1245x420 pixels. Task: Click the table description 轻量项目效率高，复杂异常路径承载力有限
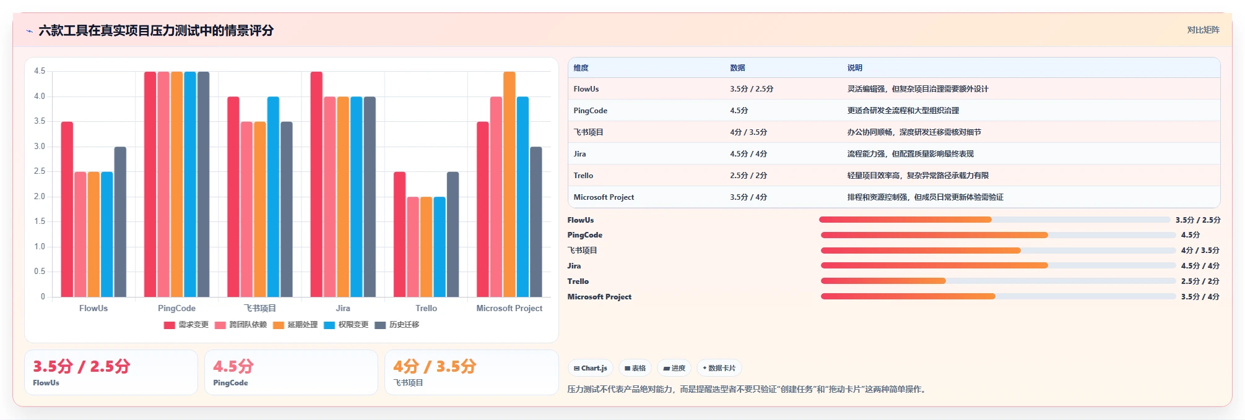917,176
